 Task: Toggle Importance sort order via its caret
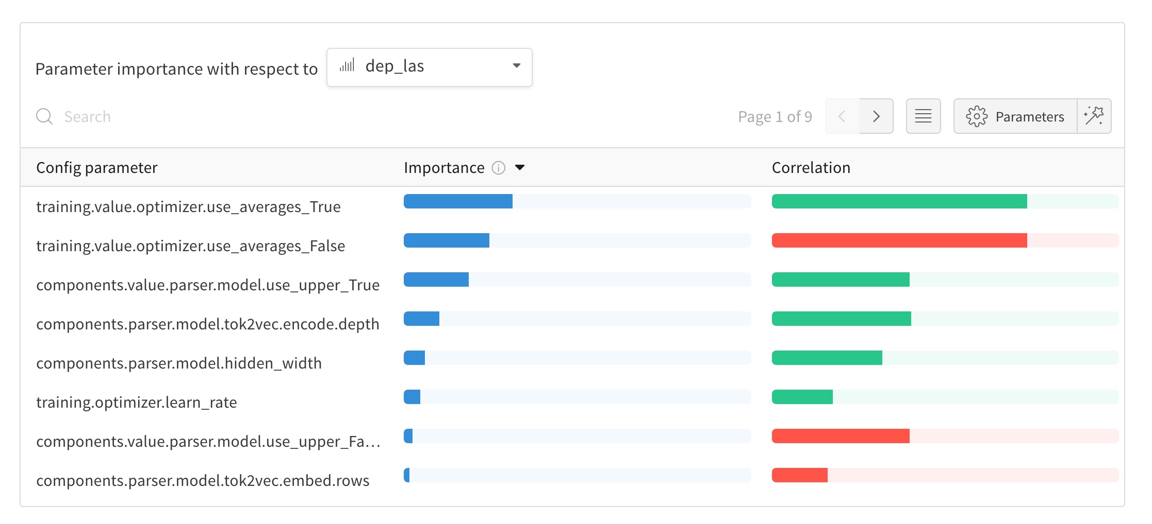click(520, 167)
